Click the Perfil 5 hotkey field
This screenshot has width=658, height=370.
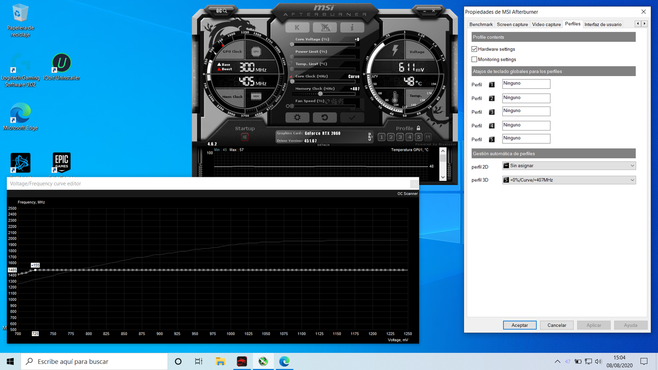(526, 138)
